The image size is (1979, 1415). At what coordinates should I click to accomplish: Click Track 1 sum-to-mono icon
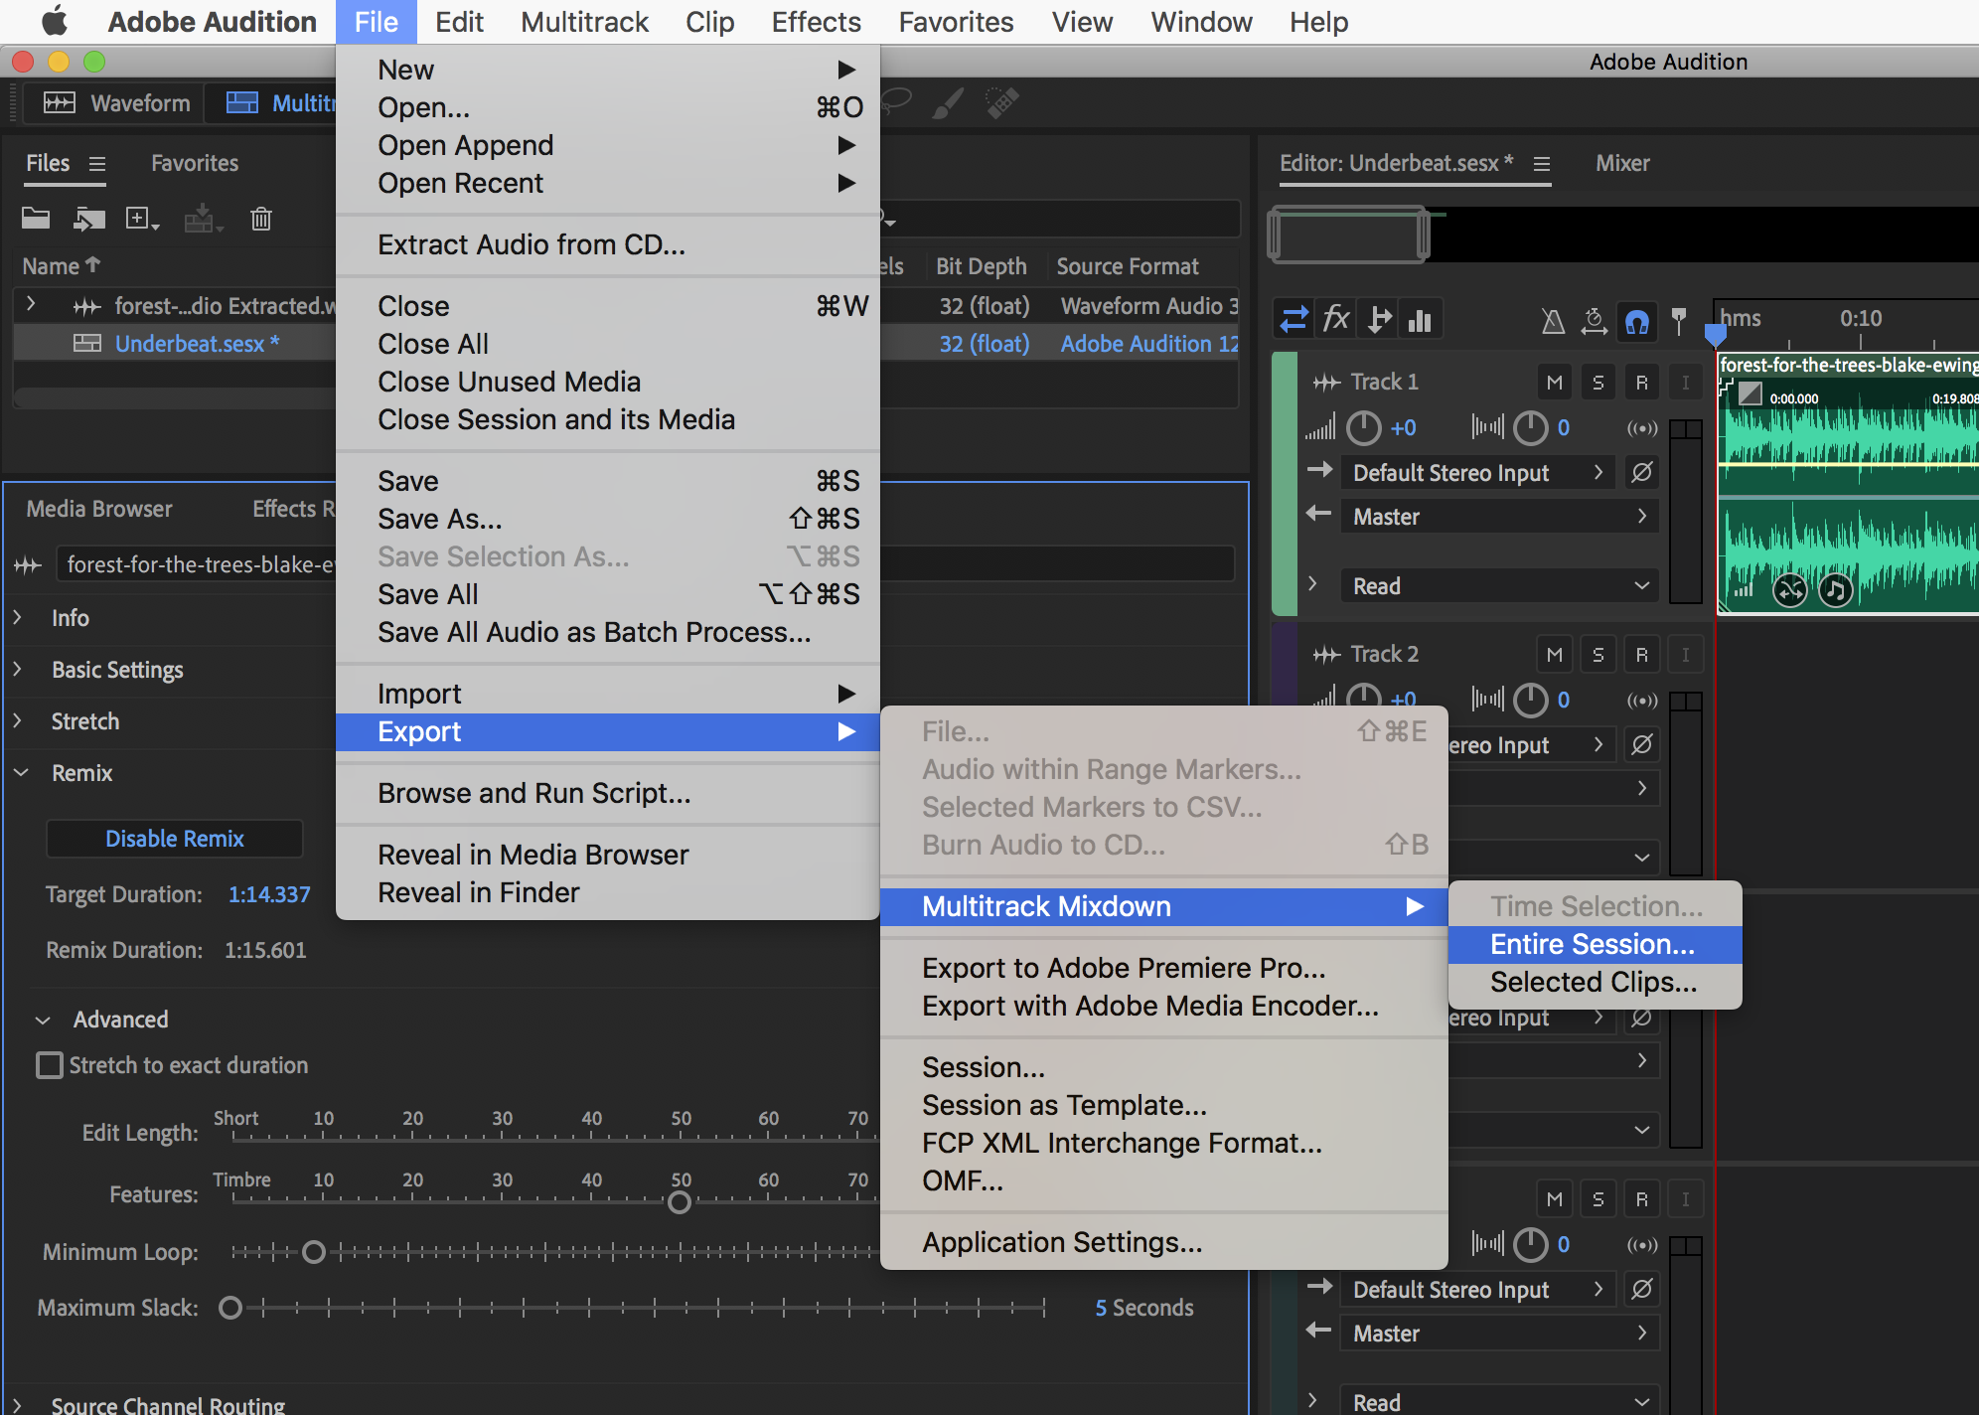pyautogui.click(x=1642, y=428)
